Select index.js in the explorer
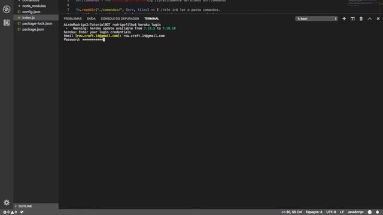The height and width of the screenshot is (215, 383). click(28, 17)
